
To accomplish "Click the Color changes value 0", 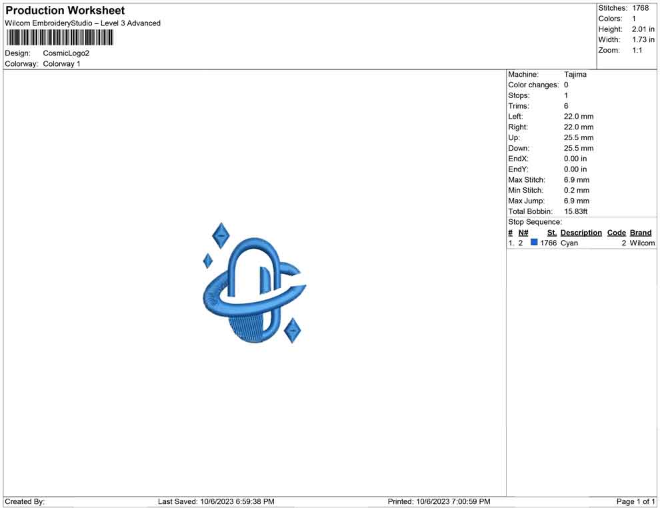I will [x=566, y=85].
